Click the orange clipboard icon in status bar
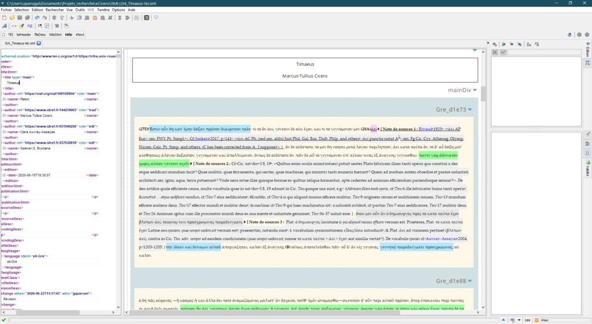The width and height of the screenshot is (592, 324). tap(536, 320)
